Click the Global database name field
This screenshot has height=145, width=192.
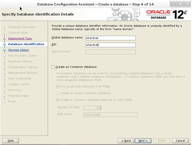coord(111,38)
